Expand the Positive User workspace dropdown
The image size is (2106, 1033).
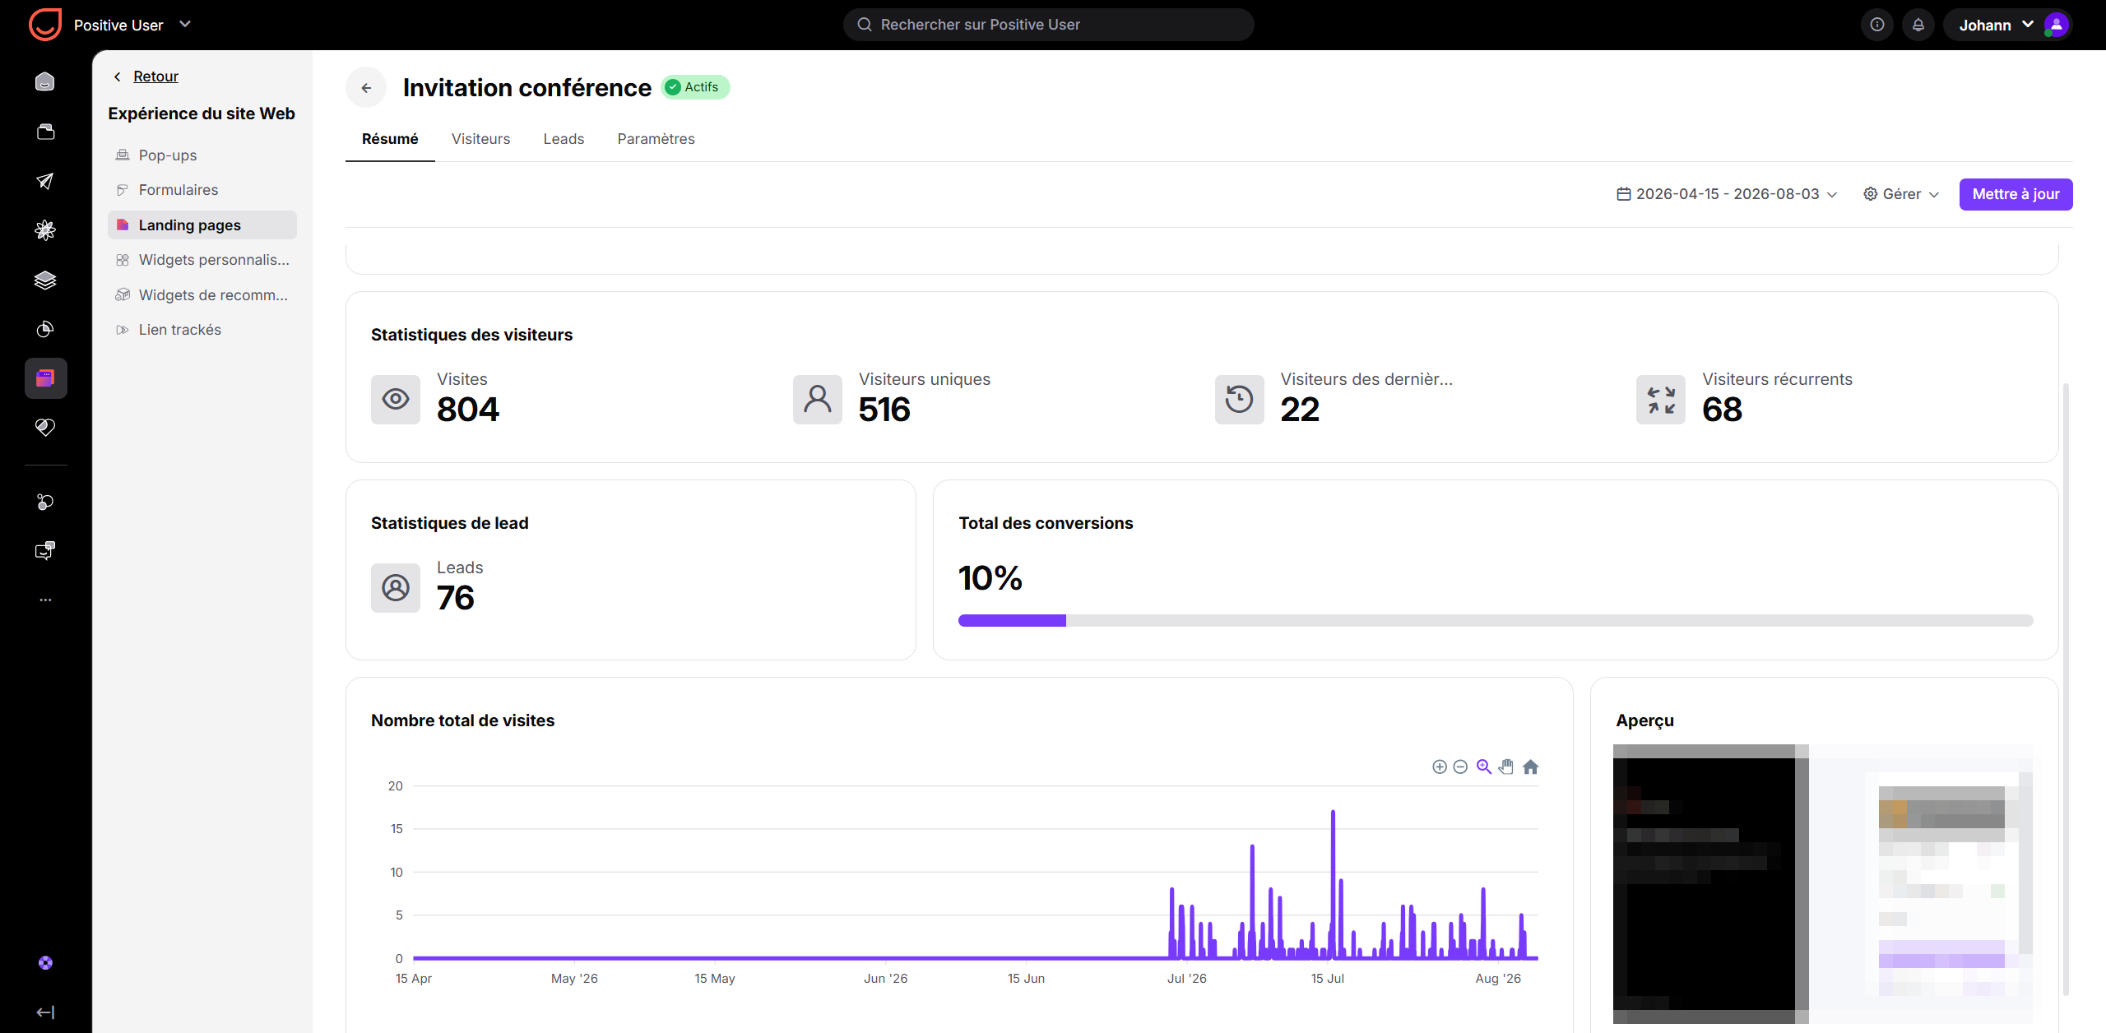click(185, 25)
